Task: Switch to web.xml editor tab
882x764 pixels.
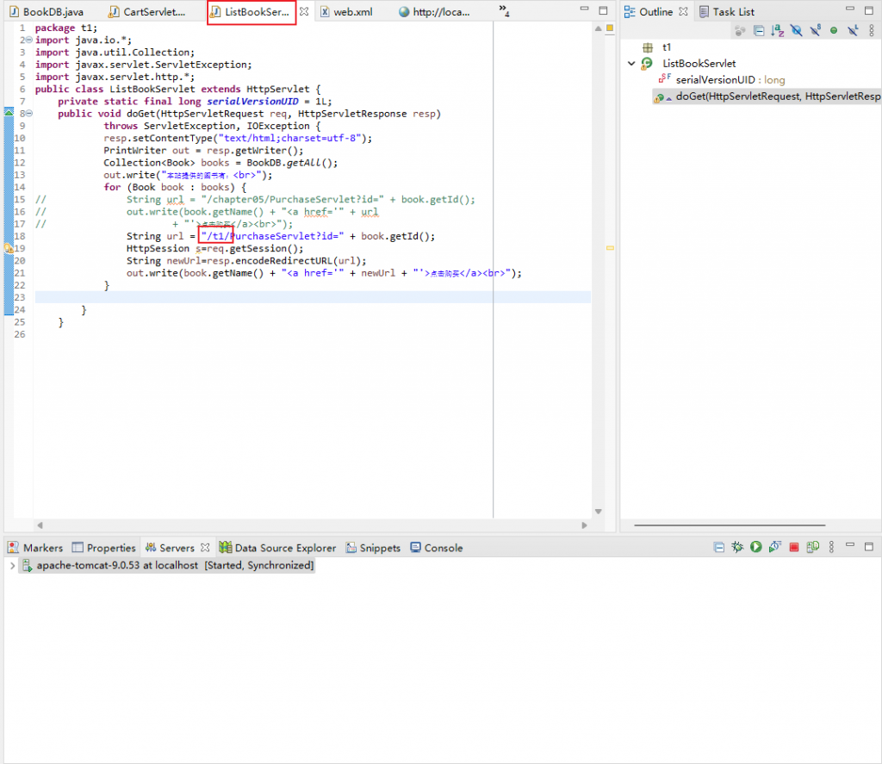Action: 346,12
